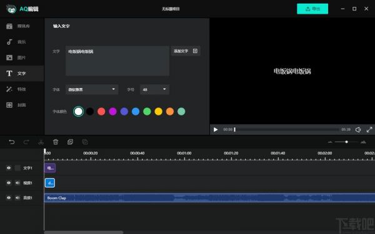375x234 pixels.
Task: Click the AQ编辑 owl logo
Action: pyautogui.click(x=11, y=9)
